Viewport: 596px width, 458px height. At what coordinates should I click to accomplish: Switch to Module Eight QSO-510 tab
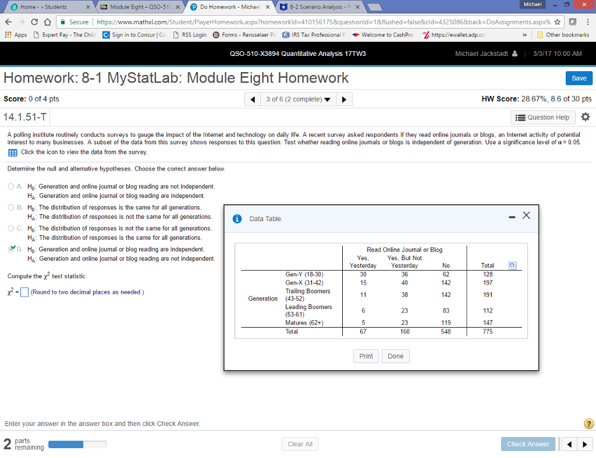coord(139,7)
